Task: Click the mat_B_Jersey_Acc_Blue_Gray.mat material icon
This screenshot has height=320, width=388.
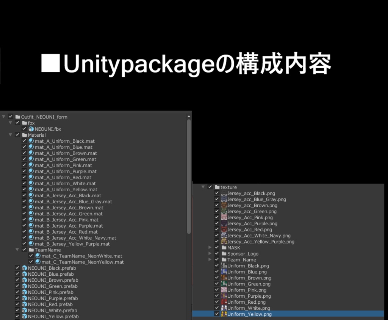Action: [x=31, y=201]
